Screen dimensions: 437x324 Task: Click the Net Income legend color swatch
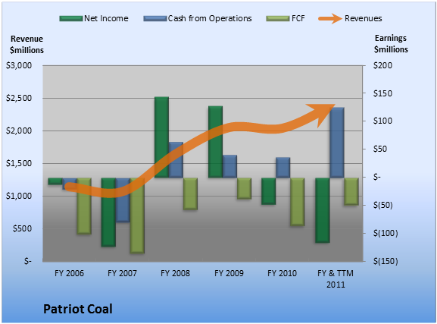point(71,19)
